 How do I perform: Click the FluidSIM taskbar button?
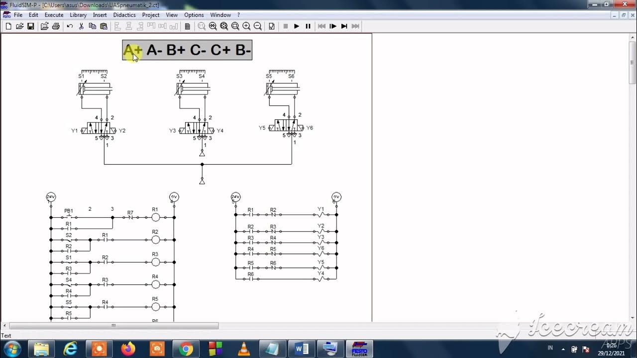[359, 349]
